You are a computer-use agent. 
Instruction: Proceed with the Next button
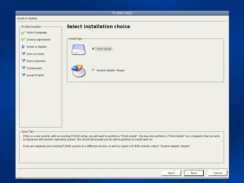coord(194,173)
